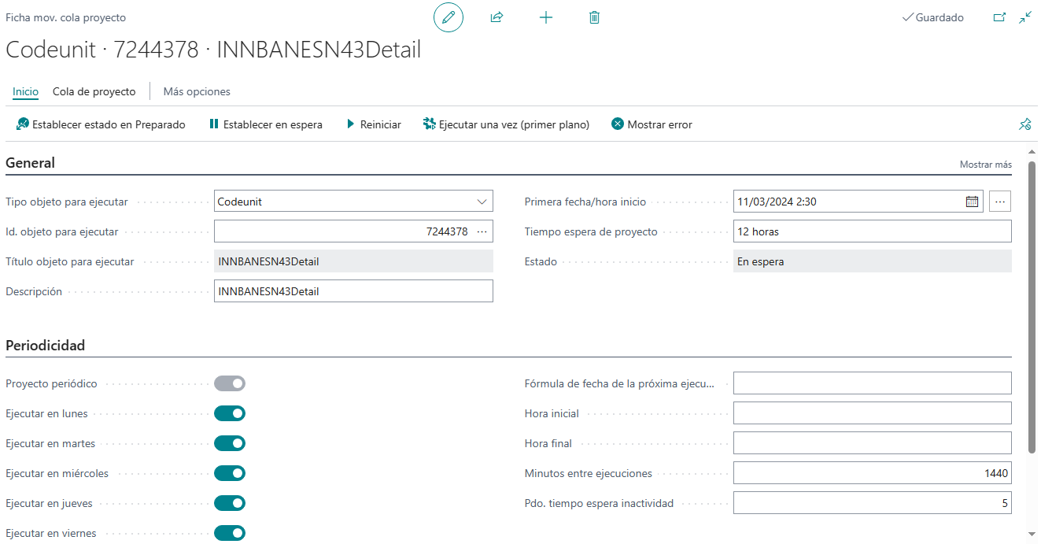Open calendar picker for Primera fecha/hora inicio
The height and width of the screenshot is (544, 1041).
(973, 202)
